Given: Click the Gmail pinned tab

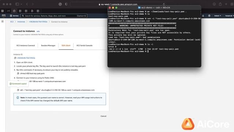Looking at the screenshot, I should 8,11.
